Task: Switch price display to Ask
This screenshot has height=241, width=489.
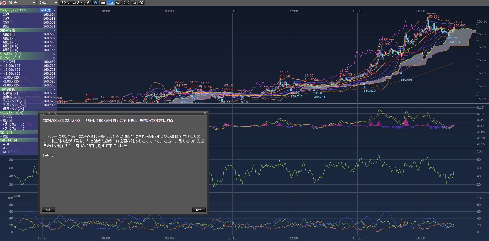Action: point(118,3)
